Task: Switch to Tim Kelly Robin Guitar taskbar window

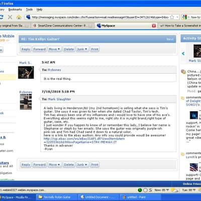Action: 57,197
